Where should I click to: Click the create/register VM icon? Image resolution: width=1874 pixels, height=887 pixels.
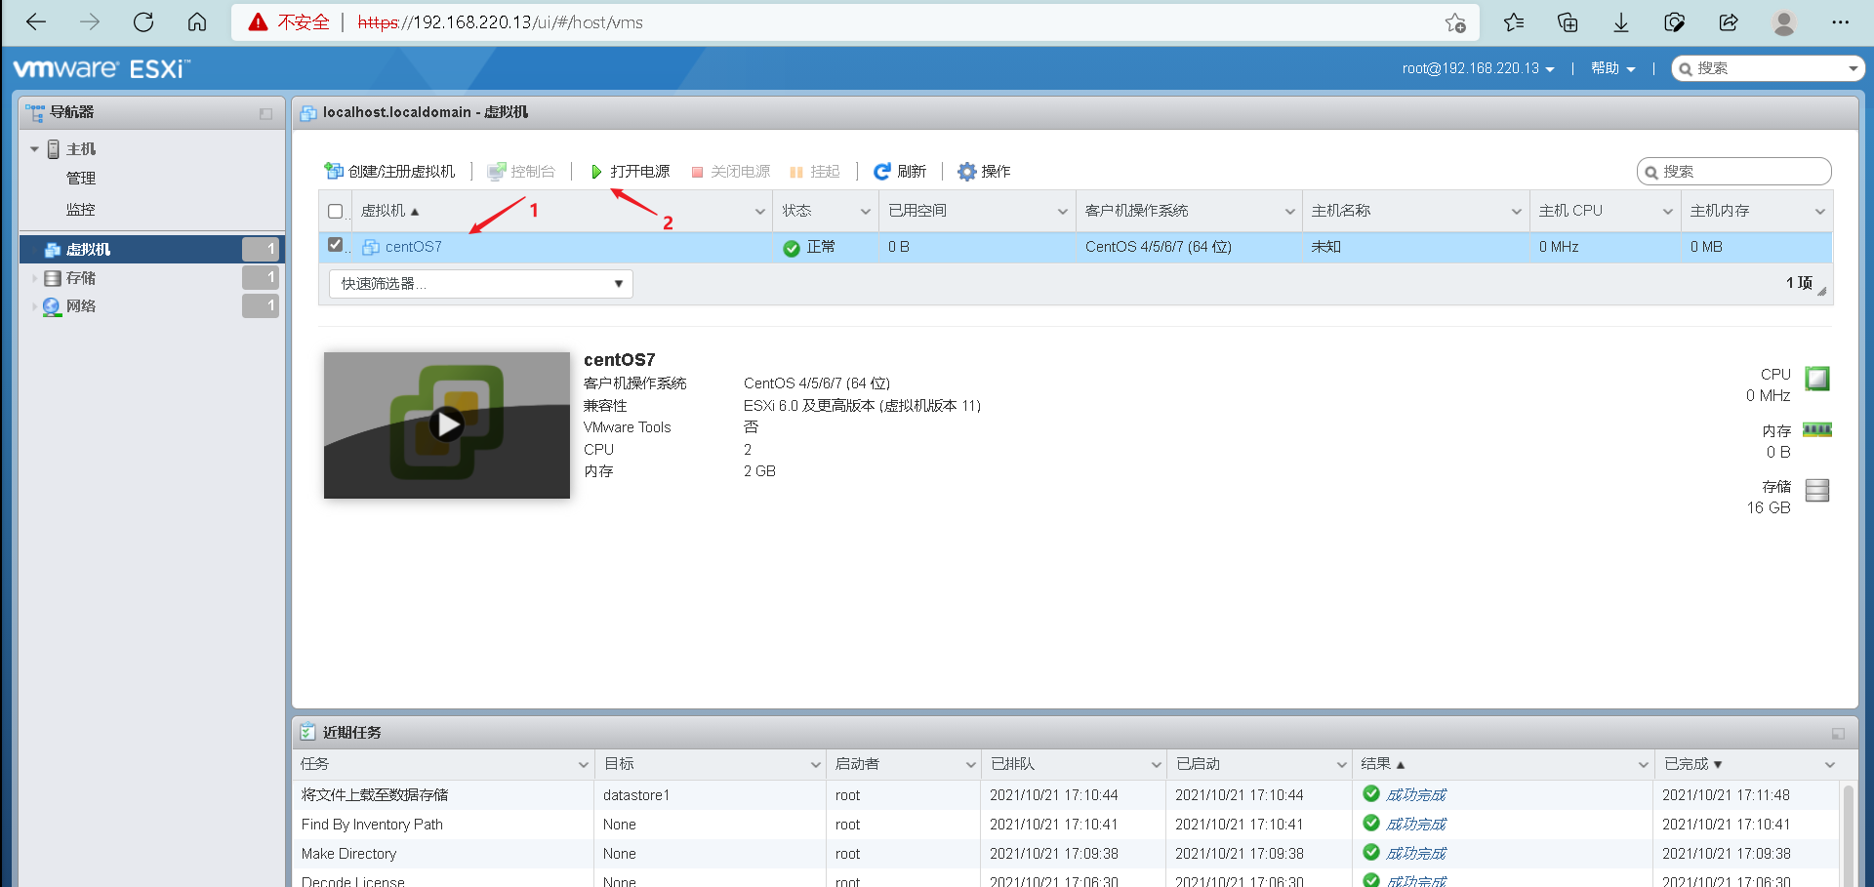[x=334, y=172]
